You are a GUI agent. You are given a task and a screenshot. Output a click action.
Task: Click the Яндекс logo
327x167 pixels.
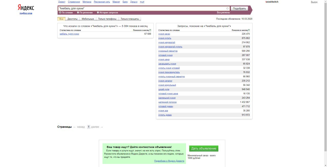(26, 8)
